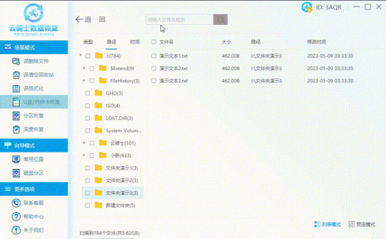The height and width of the screenshot is (239, 386).
Task: Select 演示文本2.txt file name
Action: [x=173, y=68]
